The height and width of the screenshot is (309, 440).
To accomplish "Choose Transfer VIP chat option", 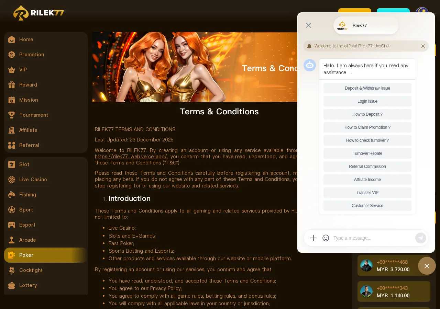I will 367,193.
